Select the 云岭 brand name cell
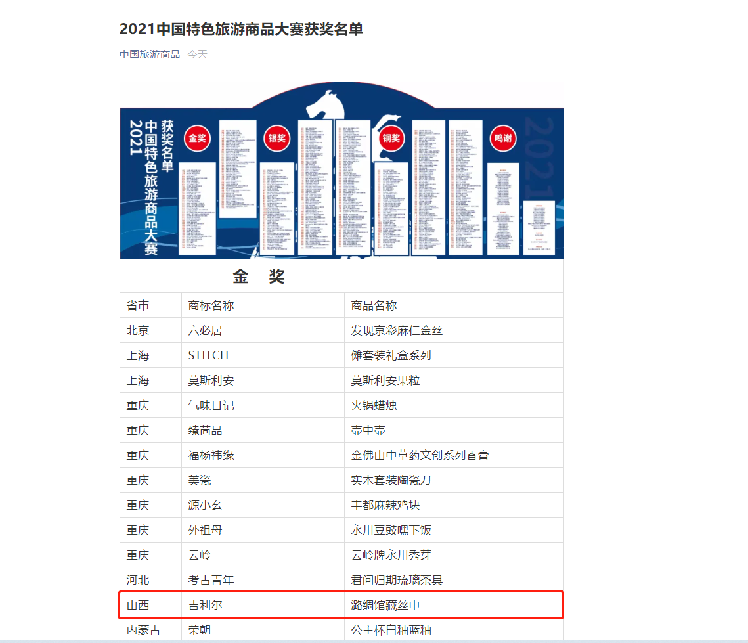 (263, 555)
